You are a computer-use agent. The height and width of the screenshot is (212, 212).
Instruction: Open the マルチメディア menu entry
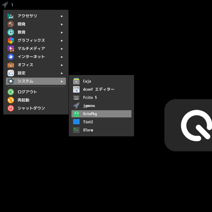pos(36,49)
